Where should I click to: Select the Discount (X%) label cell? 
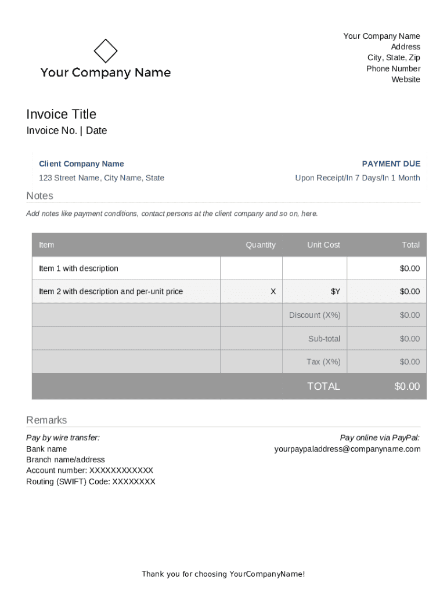click(315, 315)
